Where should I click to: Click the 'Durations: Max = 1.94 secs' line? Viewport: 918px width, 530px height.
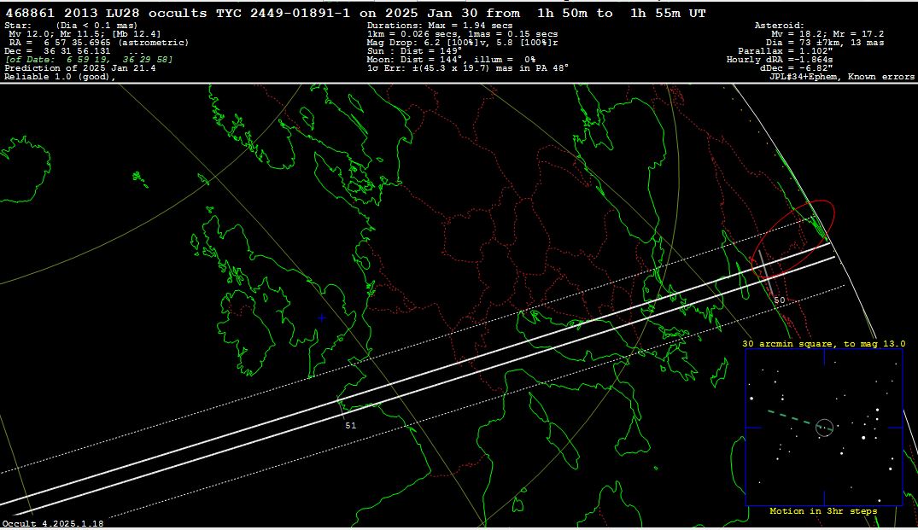tap(439, 26)
